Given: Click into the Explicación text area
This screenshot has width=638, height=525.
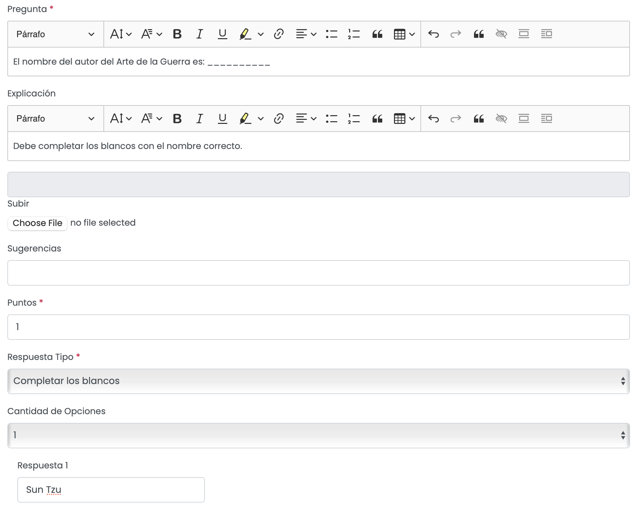Looking at the screenshot, I should [x=319, y=146].
